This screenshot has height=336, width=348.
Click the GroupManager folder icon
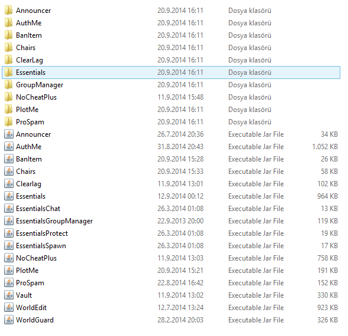pos(8,85)
